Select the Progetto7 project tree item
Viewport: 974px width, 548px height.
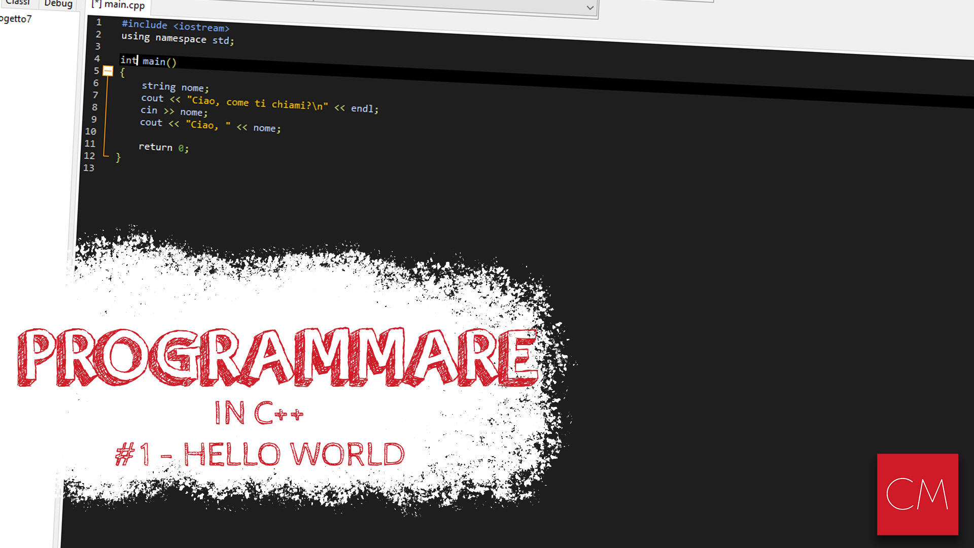(x=15, y=19)
